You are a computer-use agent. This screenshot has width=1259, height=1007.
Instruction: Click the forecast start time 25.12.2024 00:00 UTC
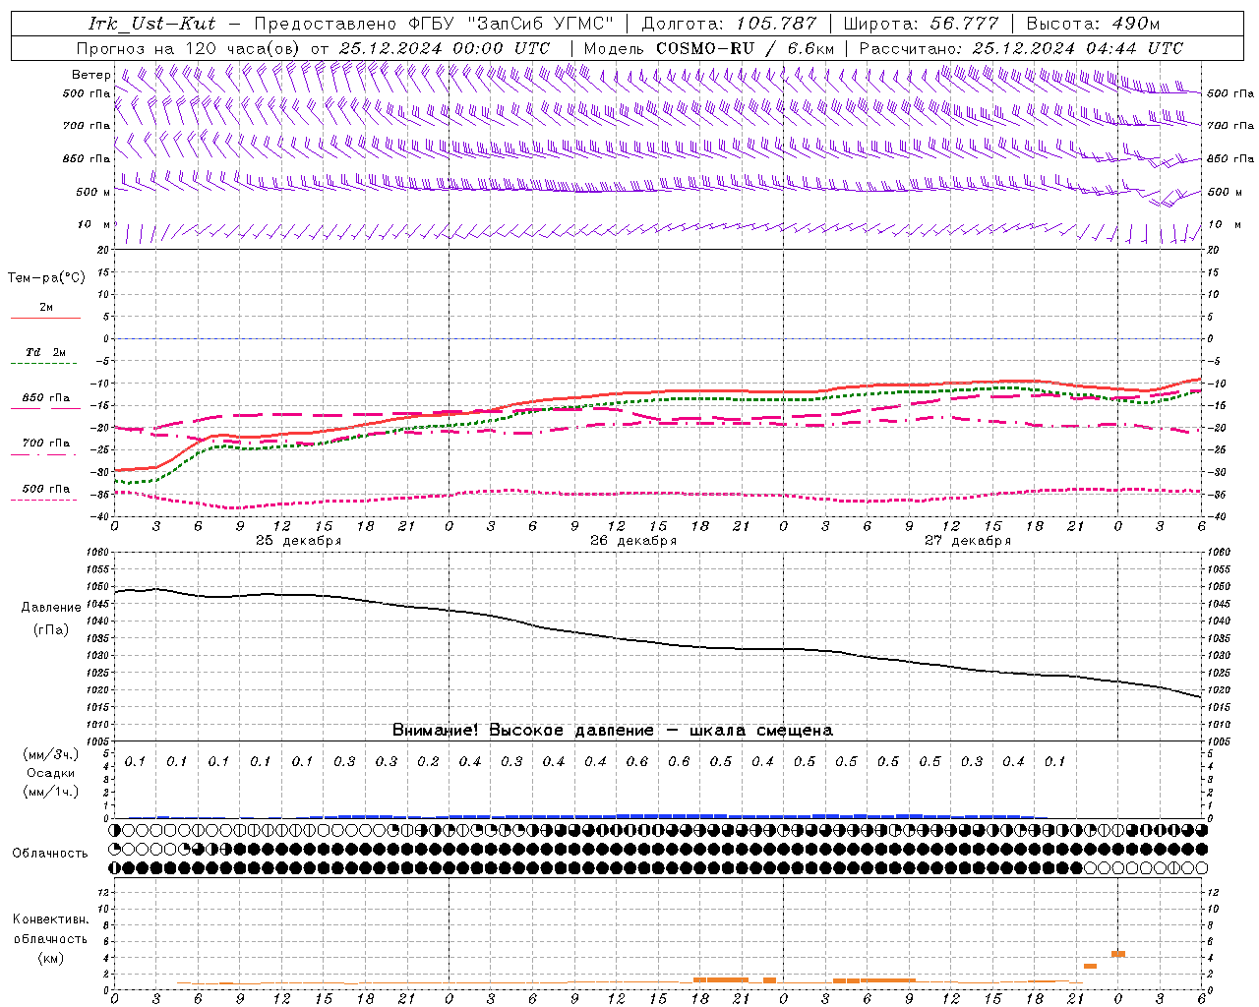(x=445, y=48)
